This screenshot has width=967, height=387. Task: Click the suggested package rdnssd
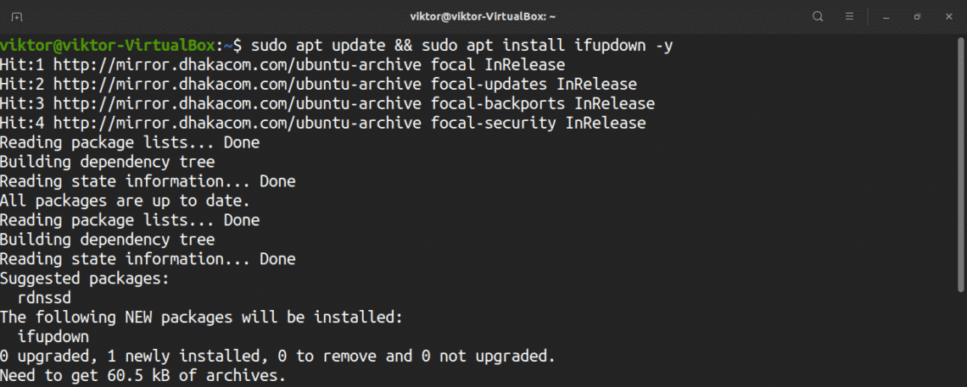click(x=44, y=297)
